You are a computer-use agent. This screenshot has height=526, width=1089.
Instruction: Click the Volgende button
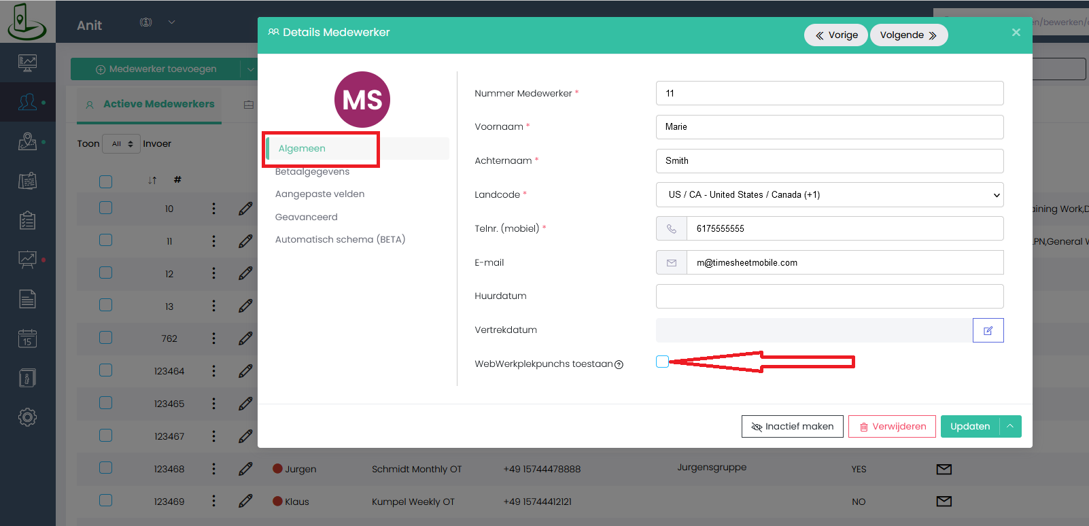pyautogui.click(x=908, y=35)
